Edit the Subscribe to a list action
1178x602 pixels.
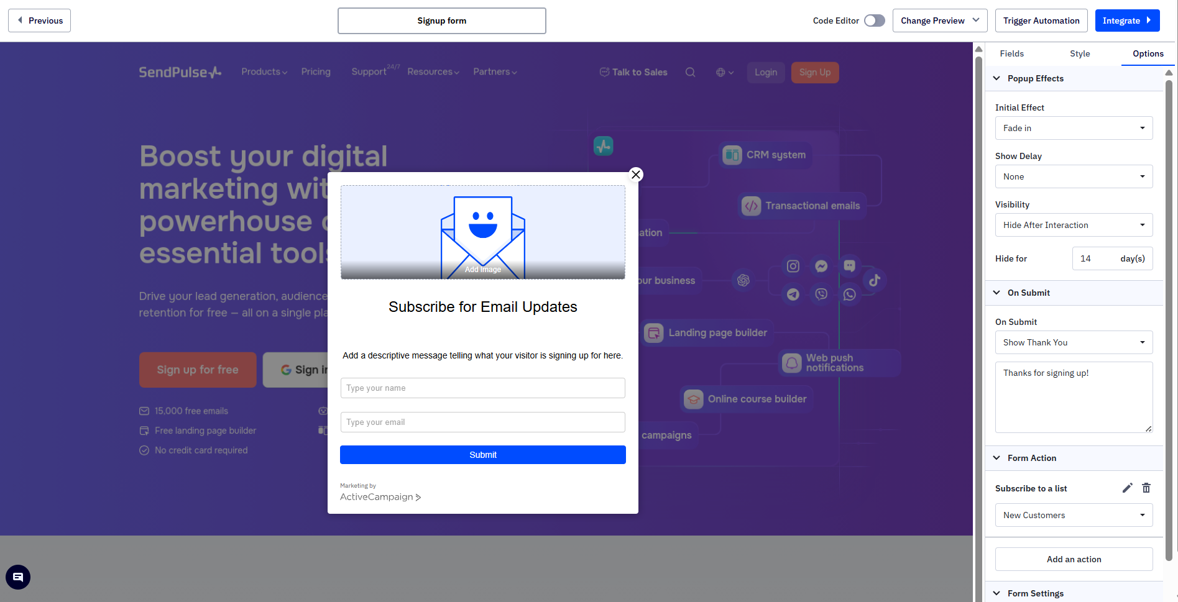[x=1128, y=488]
